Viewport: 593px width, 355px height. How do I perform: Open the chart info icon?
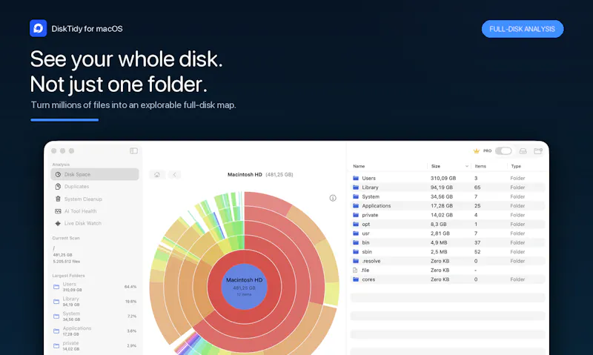333,198
